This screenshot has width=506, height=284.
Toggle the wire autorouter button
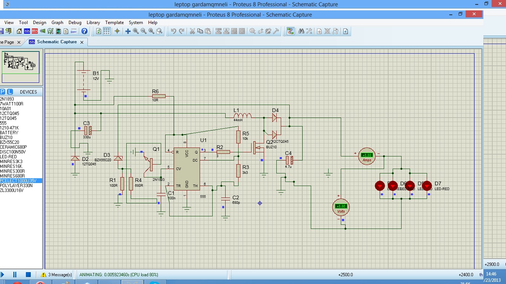click(x=290, y=31)
